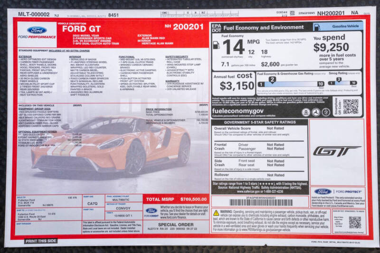The width and height of the screenshot is (380, 253).
Task: Click Not Rated in the Rollover row
Action: 275,175
